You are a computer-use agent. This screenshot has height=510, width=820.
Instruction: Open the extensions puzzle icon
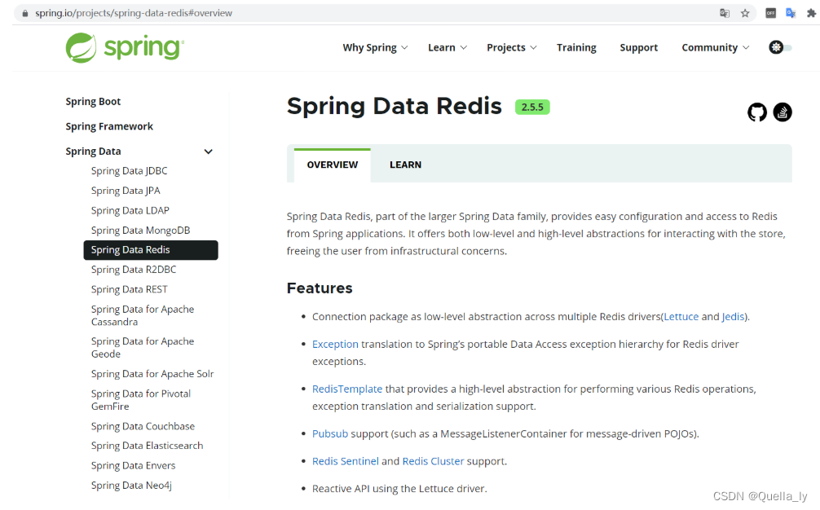[x=811, y=13]
